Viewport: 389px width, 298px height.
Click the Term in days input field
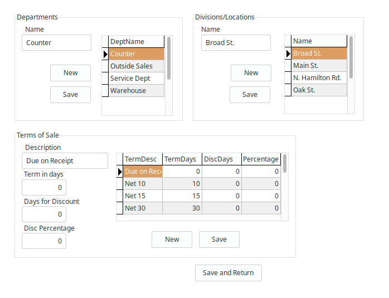[44, 187]
